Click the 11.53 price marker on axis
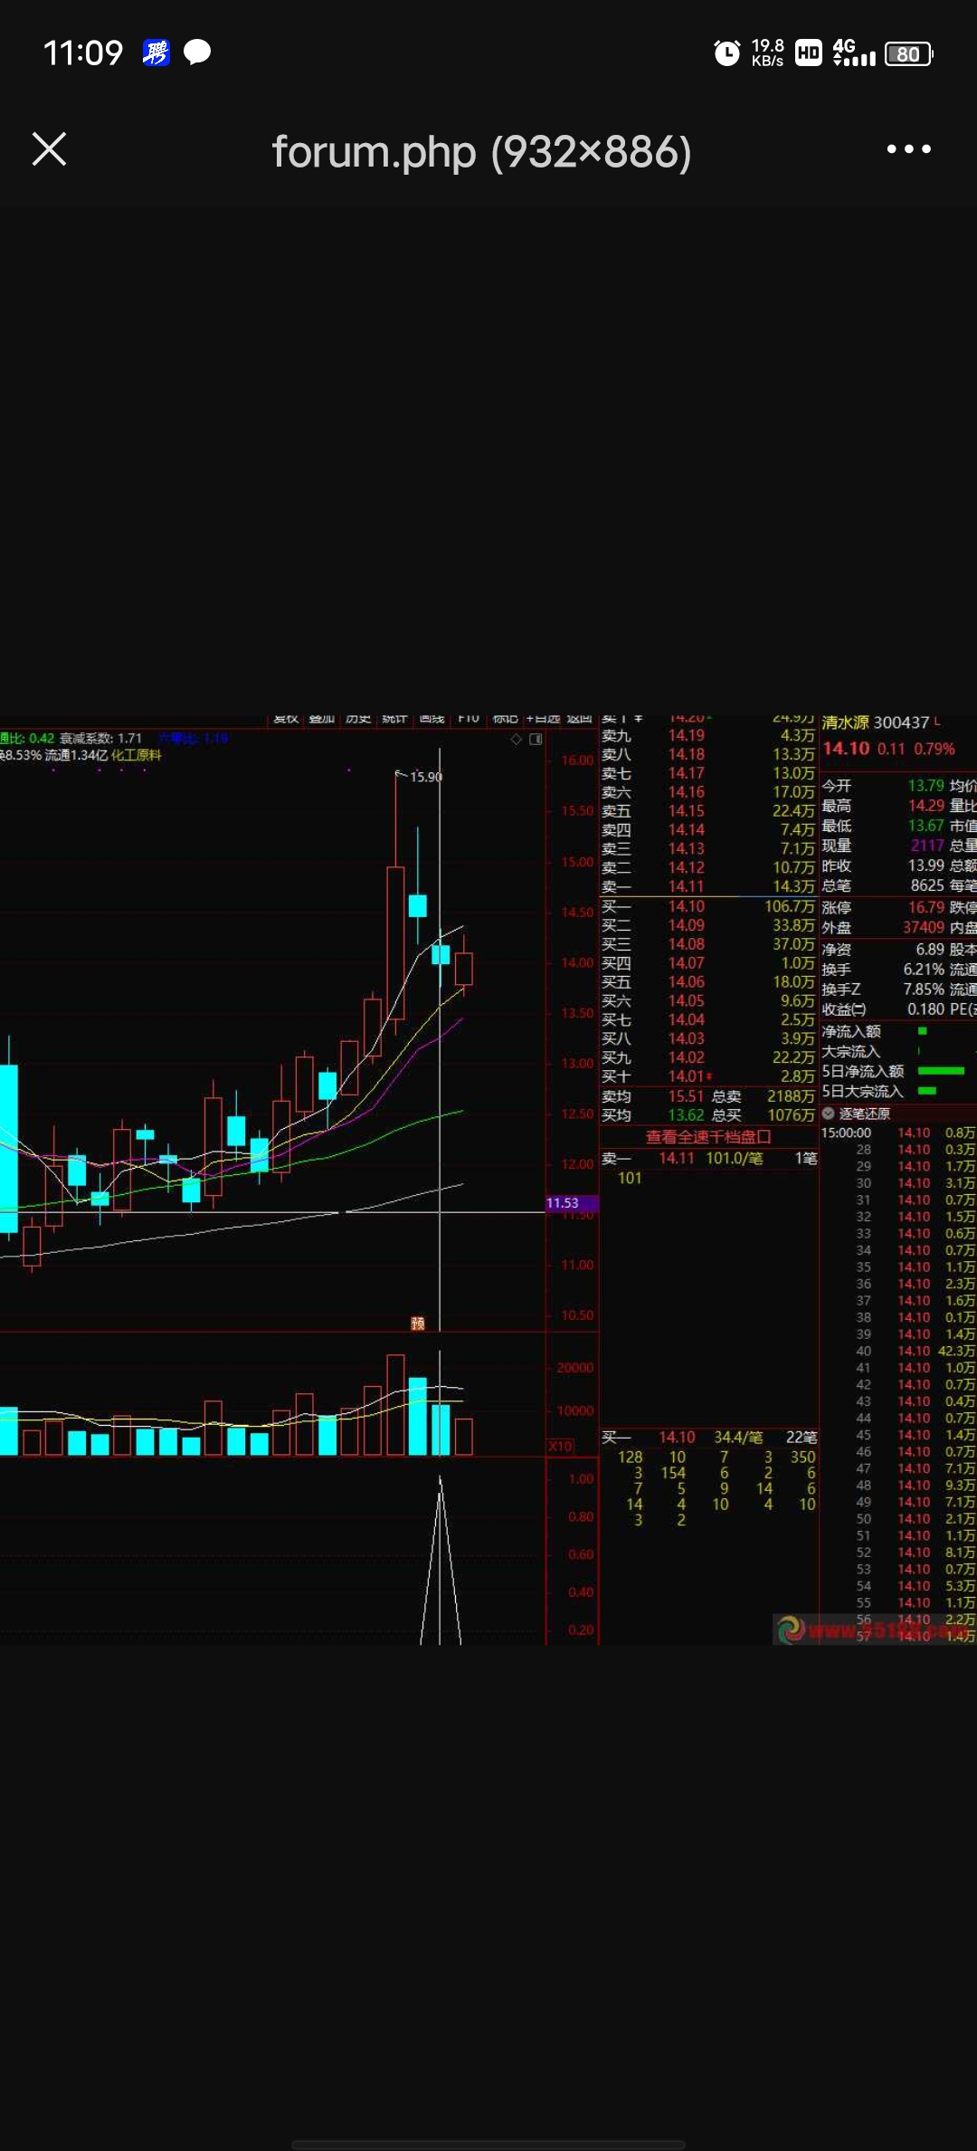977x2151 pixels. tap(563, 1203)
